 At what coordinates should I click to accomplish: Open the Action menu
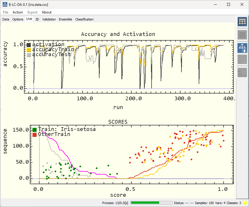(x=18, y=12)
